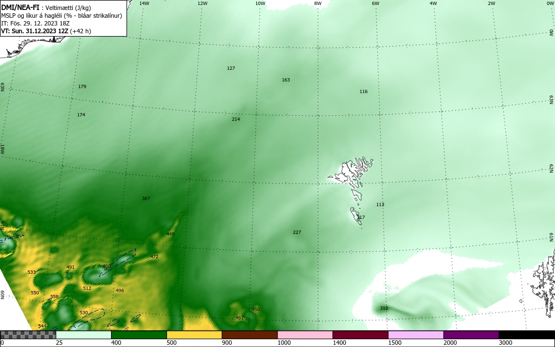This screenshot has height=347, width=555.
Task: Click the map value 117 on the southern island
Action: click(361, 217)
